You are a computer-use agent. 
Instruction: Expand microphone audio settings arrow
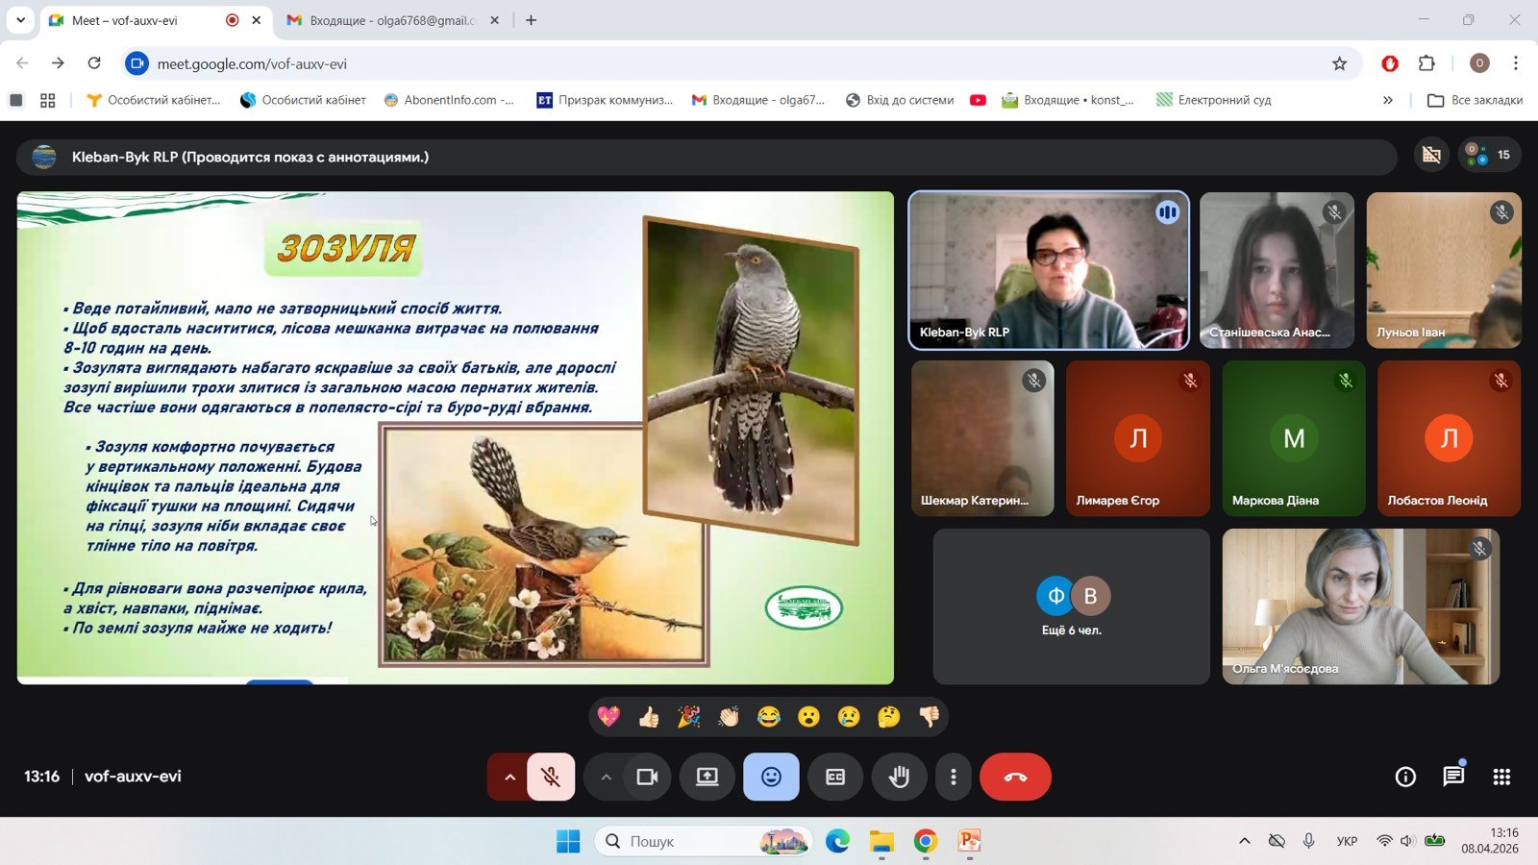(509, 777)
